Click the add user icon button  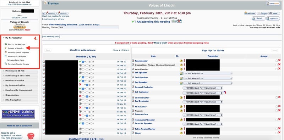click(x=250, y=13)
